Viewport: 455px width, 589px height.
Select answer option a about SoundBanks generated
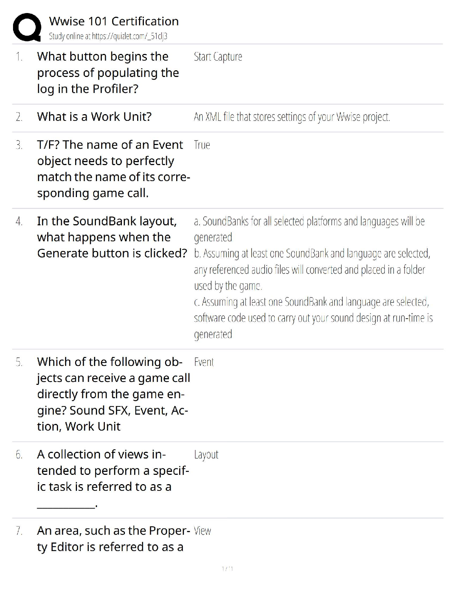[x=309, y=229]
